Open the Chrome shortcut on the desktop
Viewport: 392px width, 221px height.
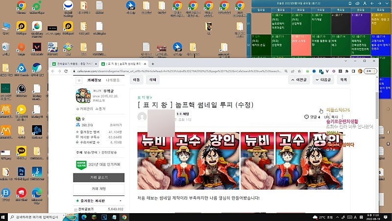pyautogui.click(x=21, y=7)
